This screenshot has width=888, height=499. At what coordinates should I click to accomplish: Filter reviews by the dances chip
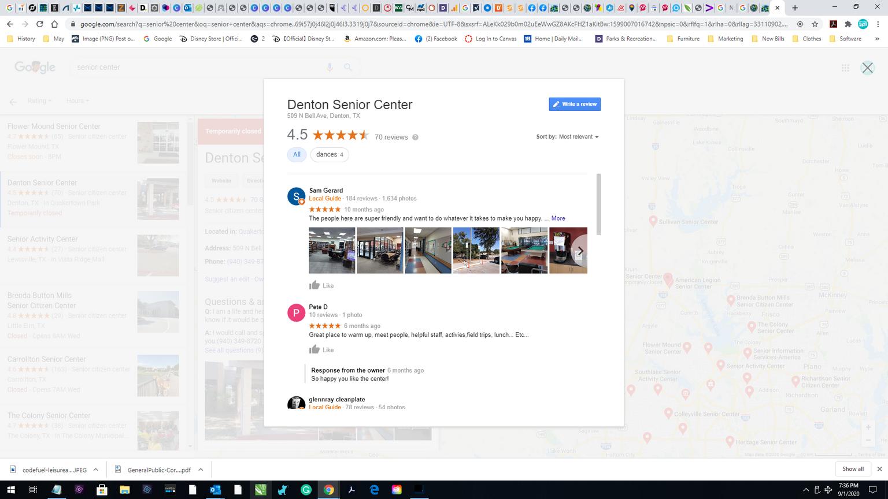click(x=330, y=155)
